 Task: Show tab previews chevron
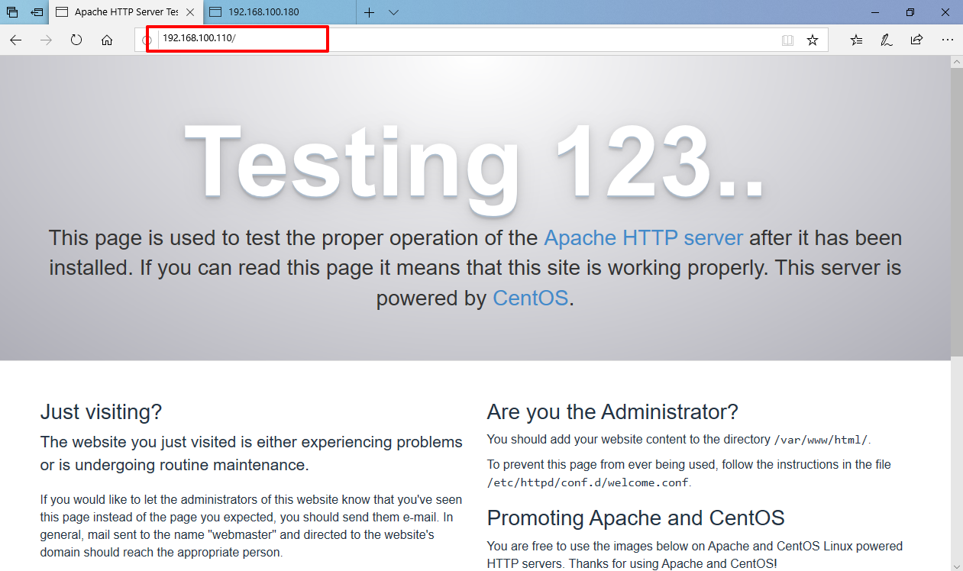(393, 12)
